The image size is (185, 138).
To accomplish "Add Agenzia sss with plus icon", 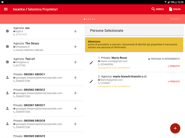I will [x=76, y=31].
